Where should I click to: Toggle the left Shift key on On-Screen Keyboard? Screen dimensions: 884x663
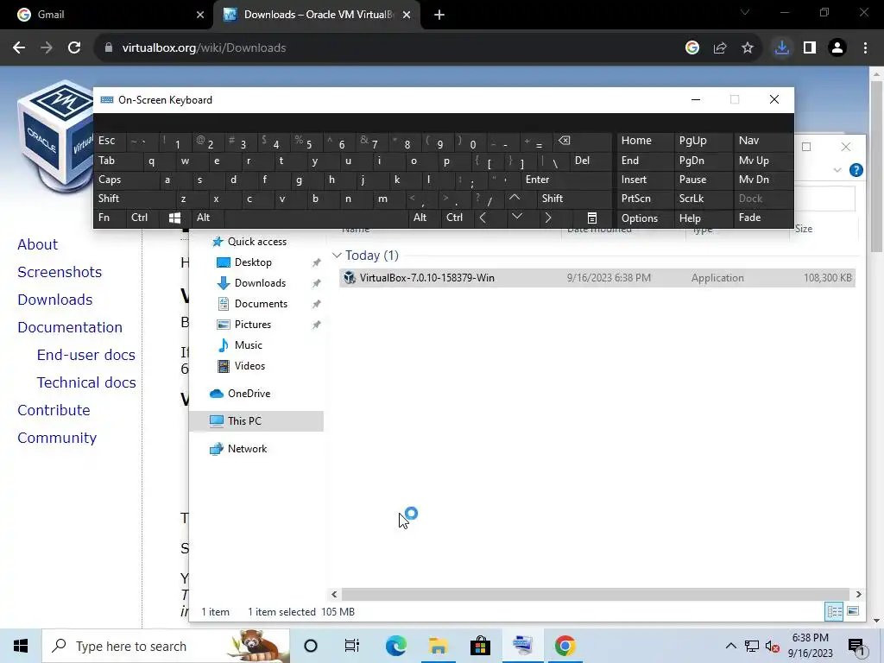click(x=135, y=199)
